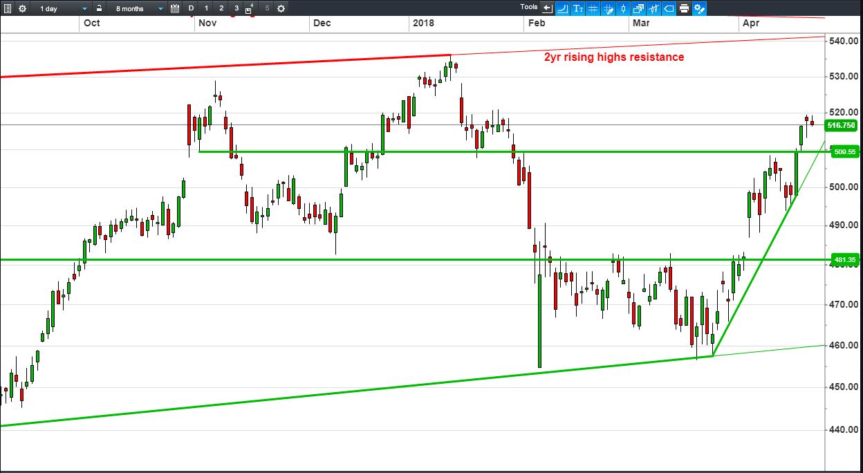Click the Nov label on time axis
The image size is (863, 473).
[207, 23]
